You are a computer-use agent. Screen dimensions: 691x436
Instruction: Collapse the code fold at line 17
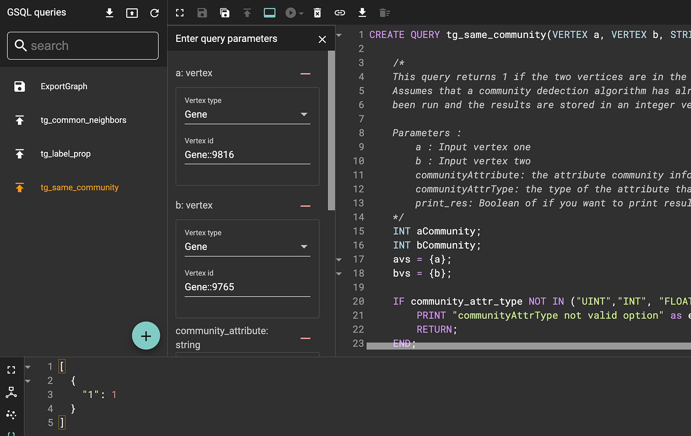pos(339,259)
